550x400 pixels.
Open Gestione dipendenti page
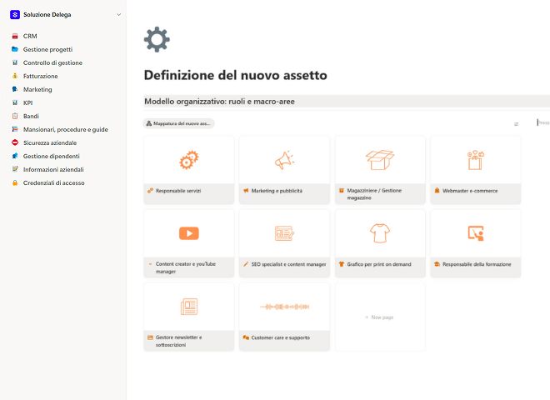[51, 156]
